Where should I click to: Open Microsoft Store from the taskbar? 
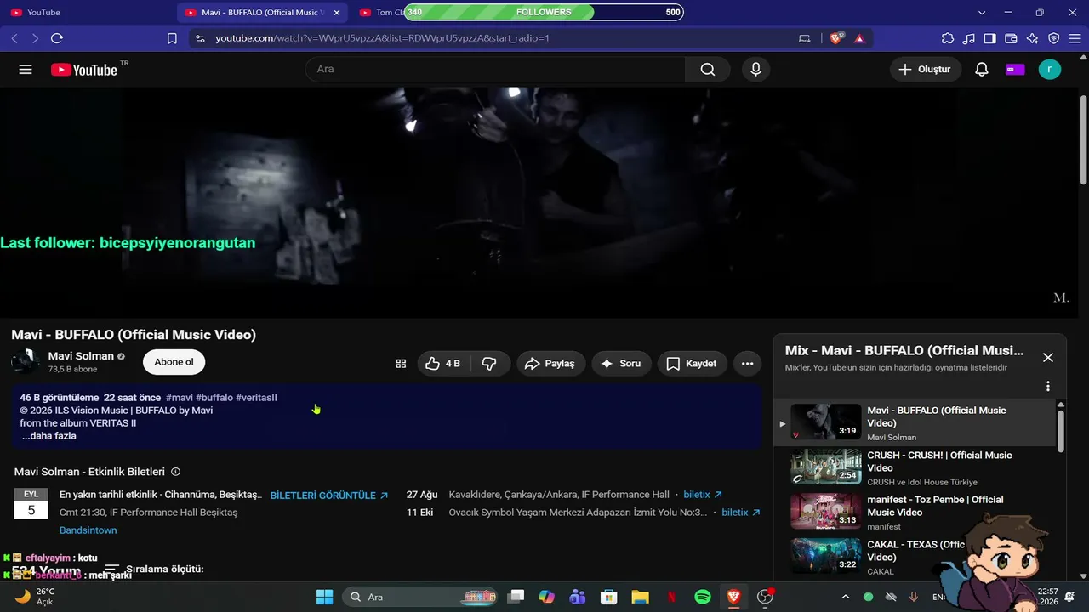[608, 597]
